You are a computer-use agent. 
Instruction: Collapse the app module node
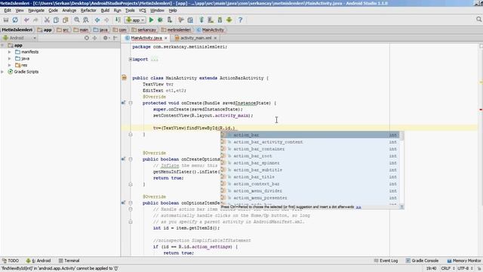coord(2,45)
